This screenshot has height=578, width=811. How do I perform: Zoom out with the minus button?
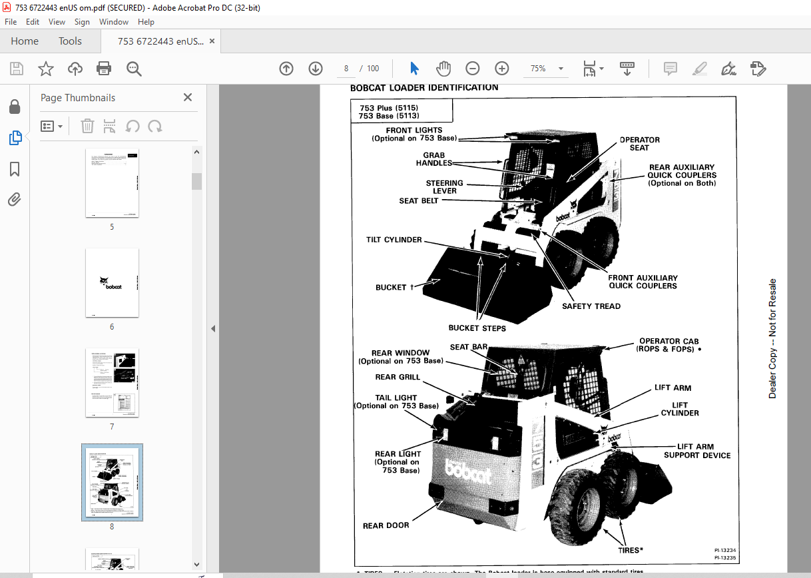click(473, 69)
